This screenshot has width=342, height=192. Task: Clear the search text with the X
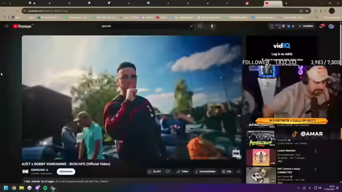(x=191, y=26)
